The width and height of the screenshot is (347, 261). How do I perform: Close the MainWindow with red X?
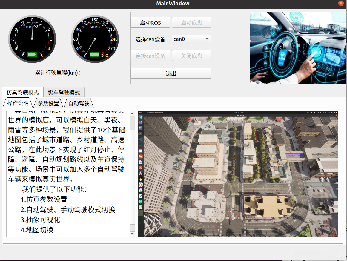341,3
